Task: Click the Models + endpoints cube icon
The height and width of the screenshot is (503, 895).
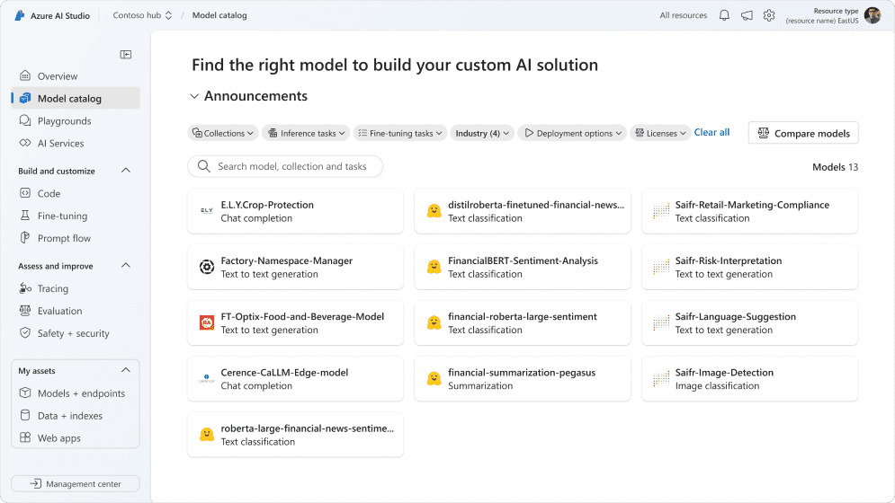Action: pyautogui.click(x=25, y=393)
